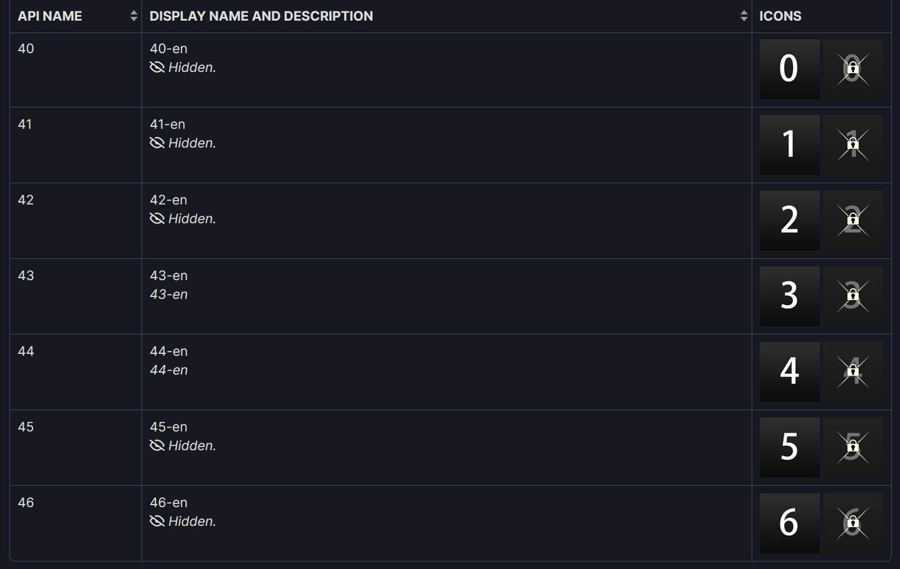Image resolution: width=900 pixels, height=569 pixels.
Task: Click the ICONS column header
Action: point(780,16)
